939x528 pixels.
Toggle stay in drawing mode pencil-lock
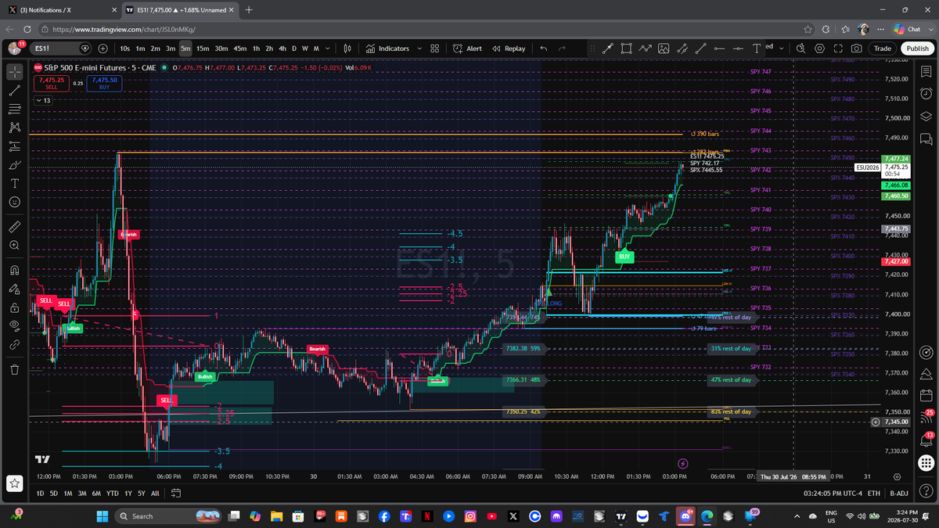pos(14,289)
